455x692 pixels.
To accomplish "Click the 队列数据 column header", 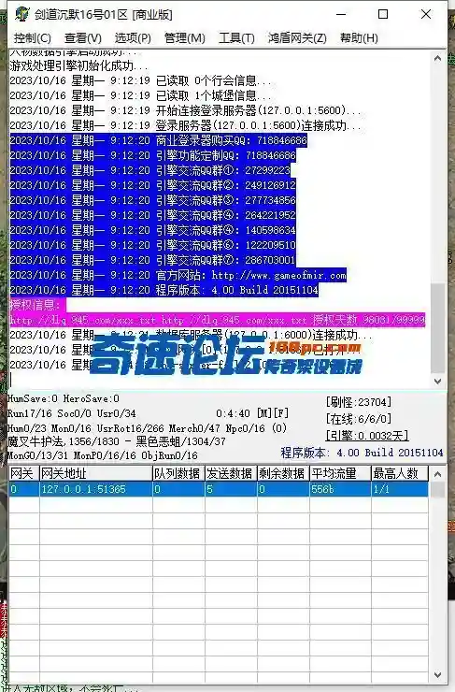I will coord(178,473).
